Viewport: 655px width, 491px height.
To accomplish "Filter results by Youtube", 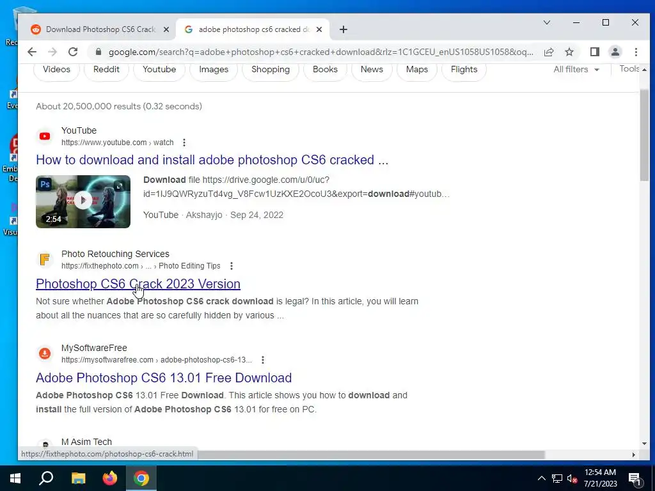I will tap(159, 69).
